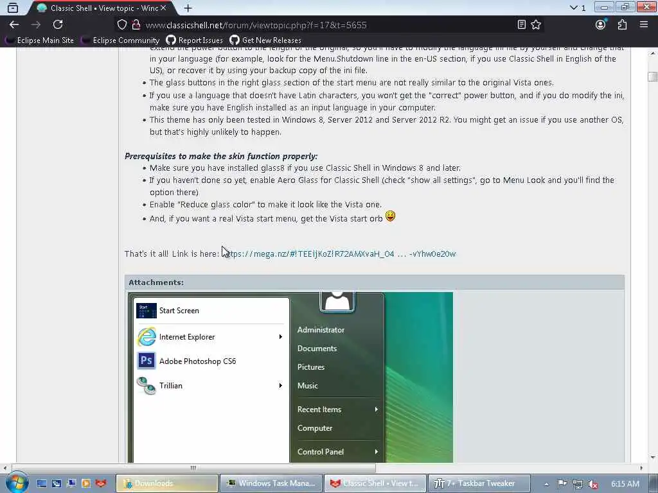Toggle reader view for this page
Image resolution: width=658 pixels, height=493 pixels.
[521, 25]
